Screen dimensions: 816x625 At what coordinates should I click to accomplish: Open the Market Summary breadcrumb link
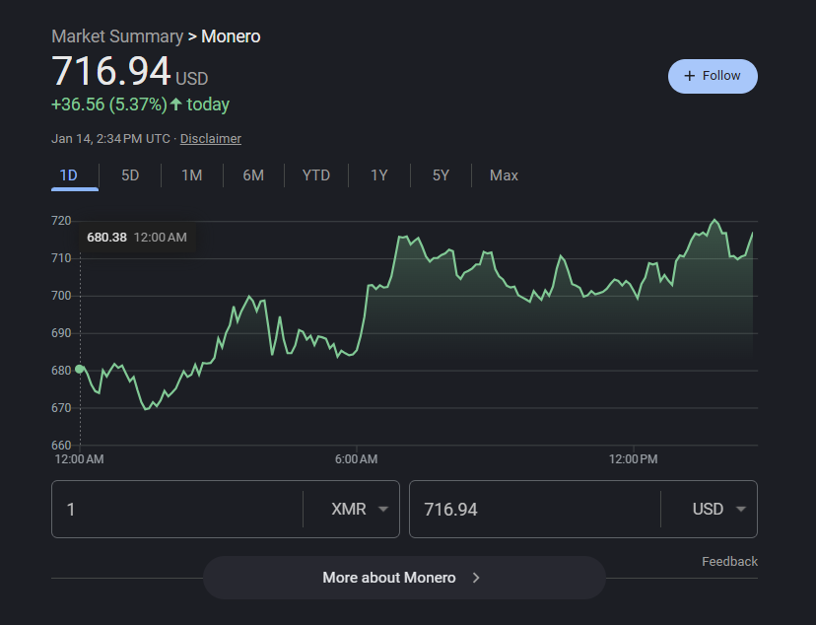click(x=117, y=36)
